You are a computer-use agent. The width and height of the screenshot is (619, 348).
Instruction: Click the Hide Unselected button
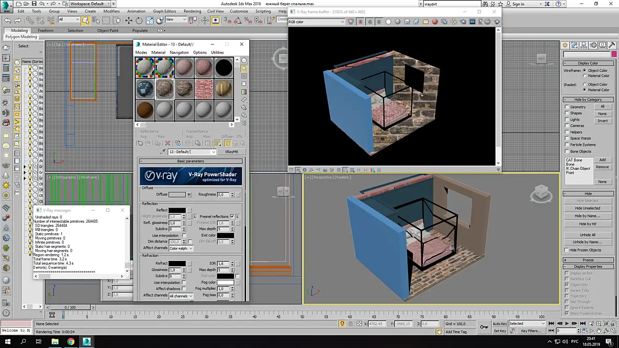(x=588, y=208)
